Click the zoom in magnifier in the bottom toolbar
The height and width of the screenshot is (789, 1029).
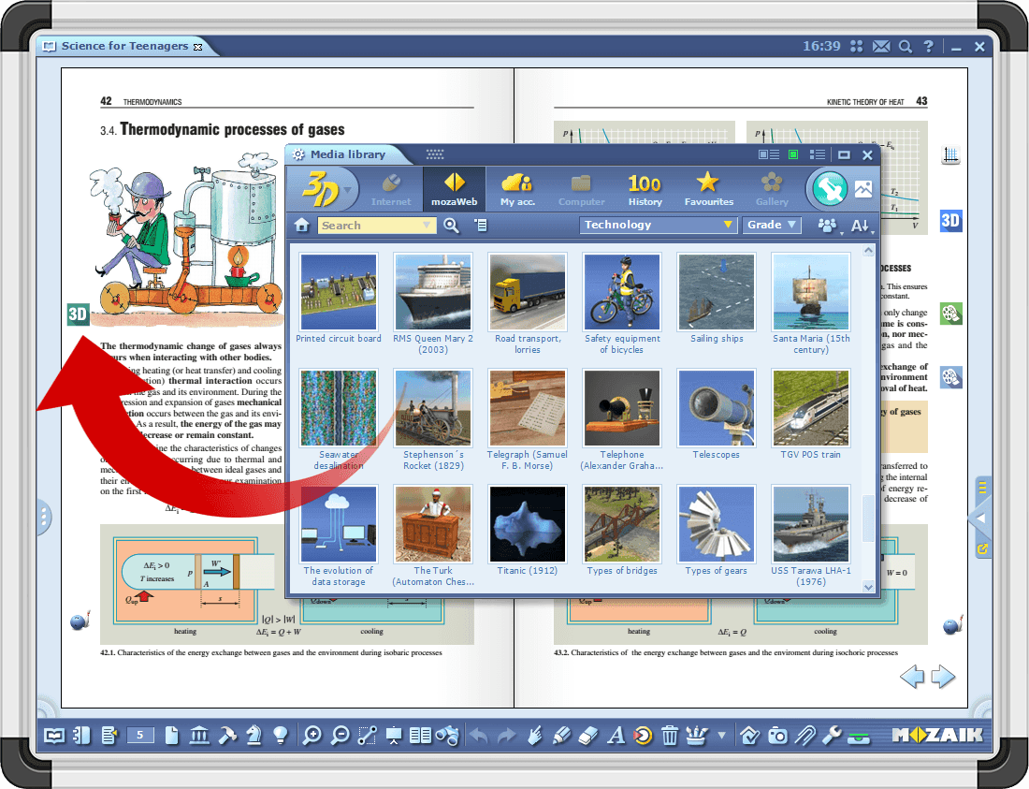(312, 736)
